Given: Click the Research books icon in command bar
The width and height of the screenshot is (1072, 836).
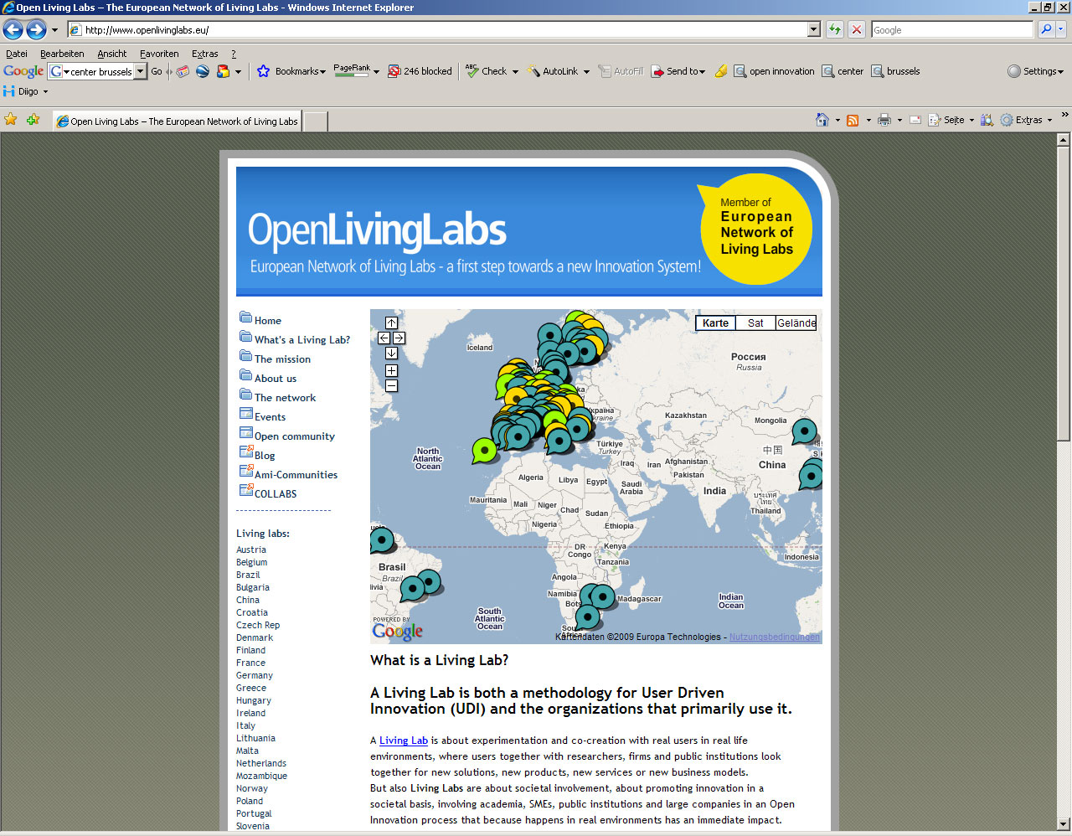Looking at the screenshot, I should tap(987, 120).
